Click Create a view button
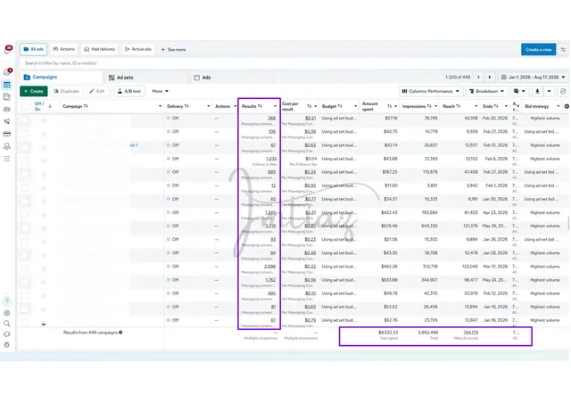 click(x=538, y=50)
